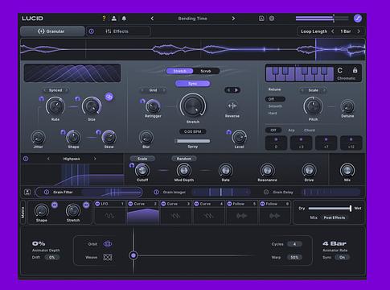The height and width of the screenshot is (290, 390).
Task: Adjust the output level meter slider
Action: pyautogui.click(x=322, y=19)
